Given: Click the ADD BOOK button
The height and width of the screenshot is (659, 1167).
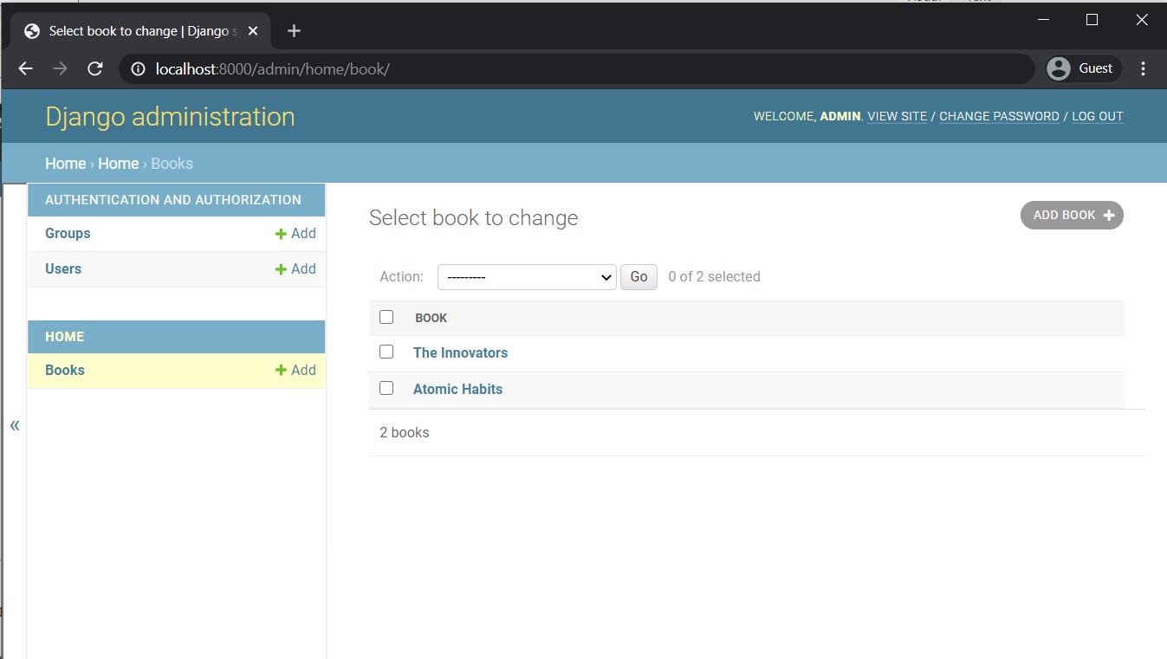Looking at the screenshot, I should pyautogui.click(x=1072, y=216).
